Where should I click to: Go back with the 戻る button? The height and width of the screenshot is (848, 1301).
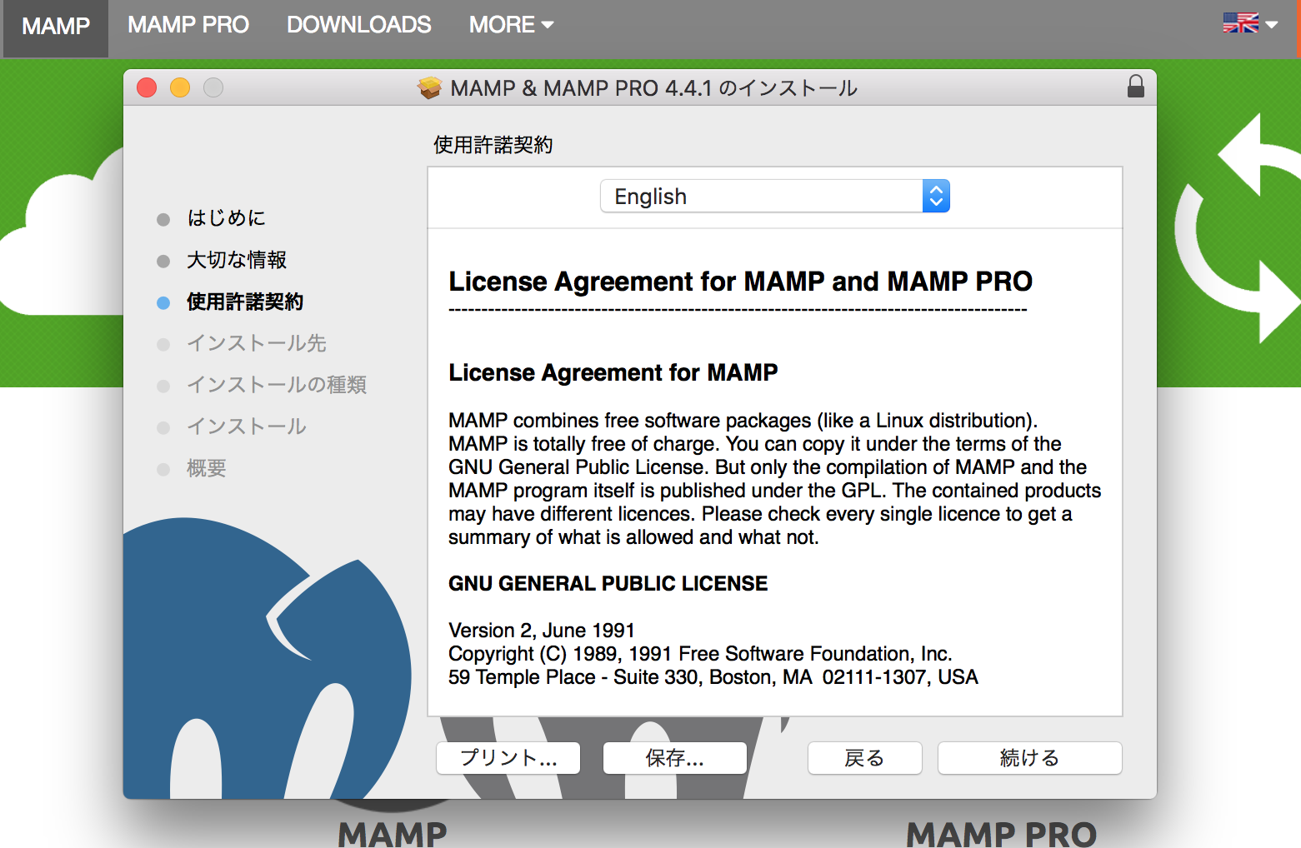[865, 758]
